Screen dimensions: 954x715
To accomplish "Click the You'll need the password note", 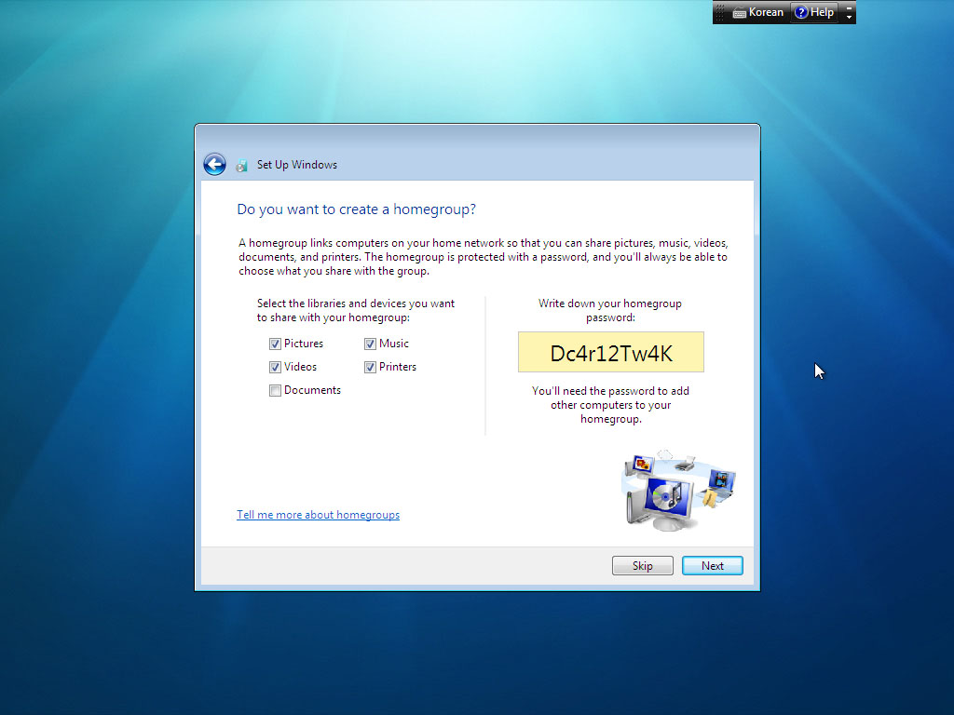I will coord(610,405).
